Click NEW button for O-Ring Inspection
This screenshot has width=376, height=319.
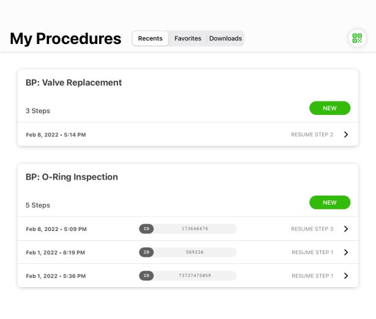tap(330, 202)
